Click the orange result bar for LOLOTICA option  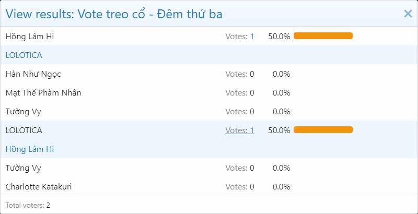coord(323,130)
